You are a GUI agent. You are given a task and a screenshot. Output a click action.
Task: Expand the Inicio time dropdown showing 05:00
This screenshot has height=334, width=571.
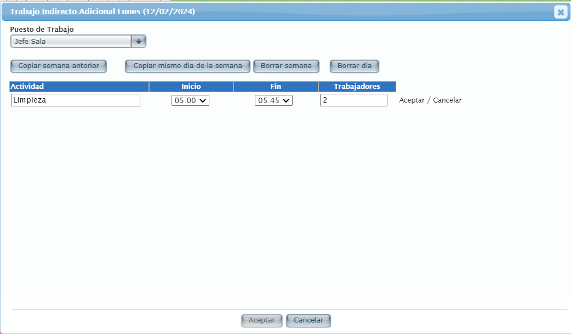(190, 101)
